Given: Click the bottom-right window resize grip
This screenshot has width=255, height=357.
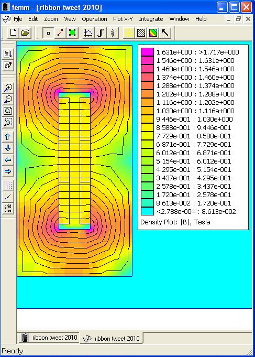Looking at the screenshot, I should click(x=250, y=352).
